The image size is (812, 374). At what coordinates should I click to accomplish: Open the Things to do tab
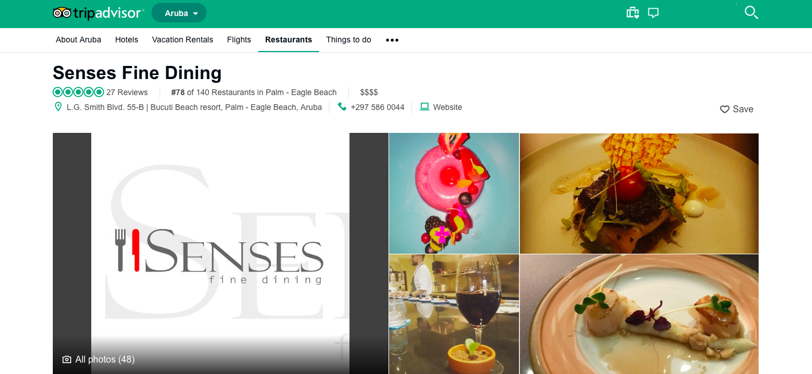[348, 40]
